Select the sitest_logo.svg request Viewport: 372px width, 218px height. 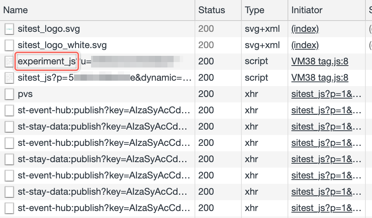(49, 29)
